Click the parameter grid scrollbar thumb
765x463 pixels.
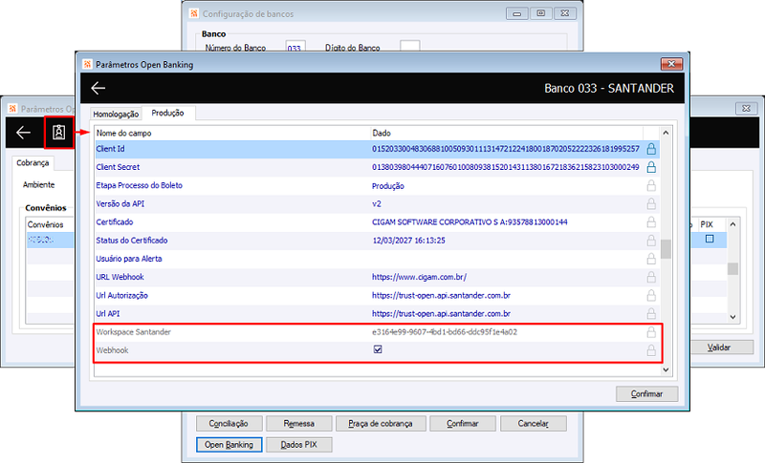(666, 249)
